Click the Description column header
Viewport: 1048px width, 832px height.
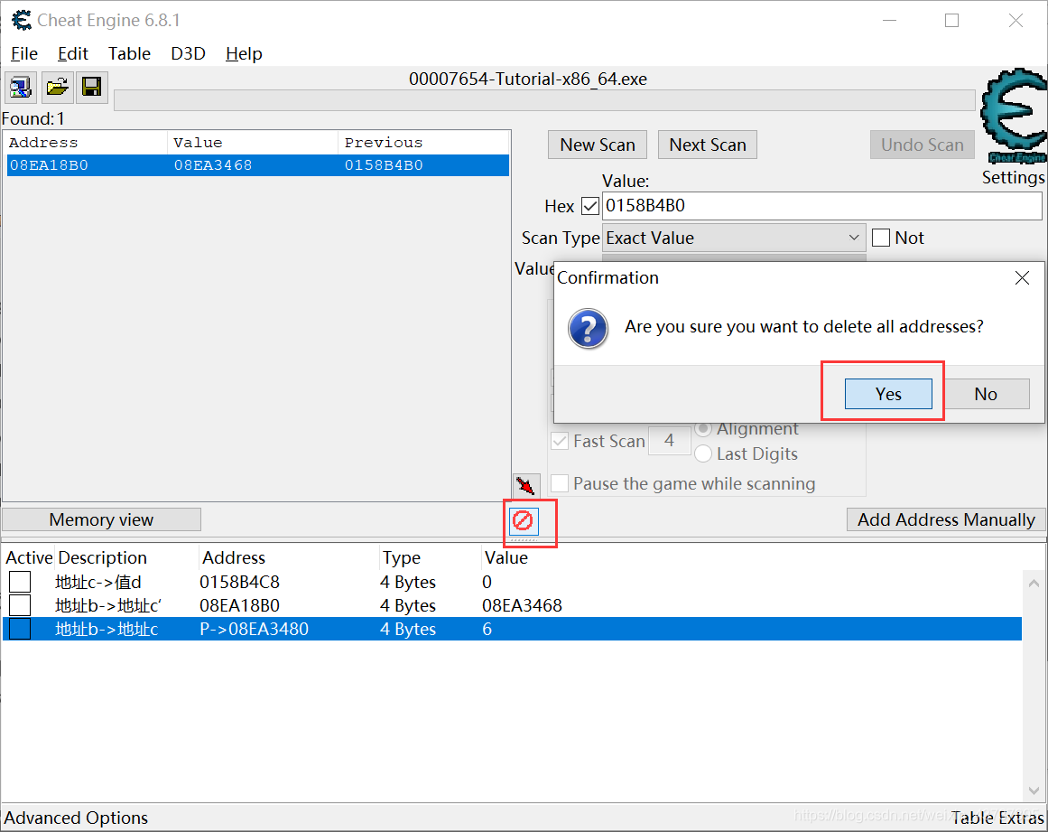102,557
